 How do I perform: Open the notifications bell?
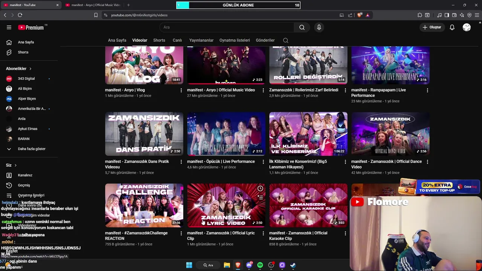coord(452,27)
